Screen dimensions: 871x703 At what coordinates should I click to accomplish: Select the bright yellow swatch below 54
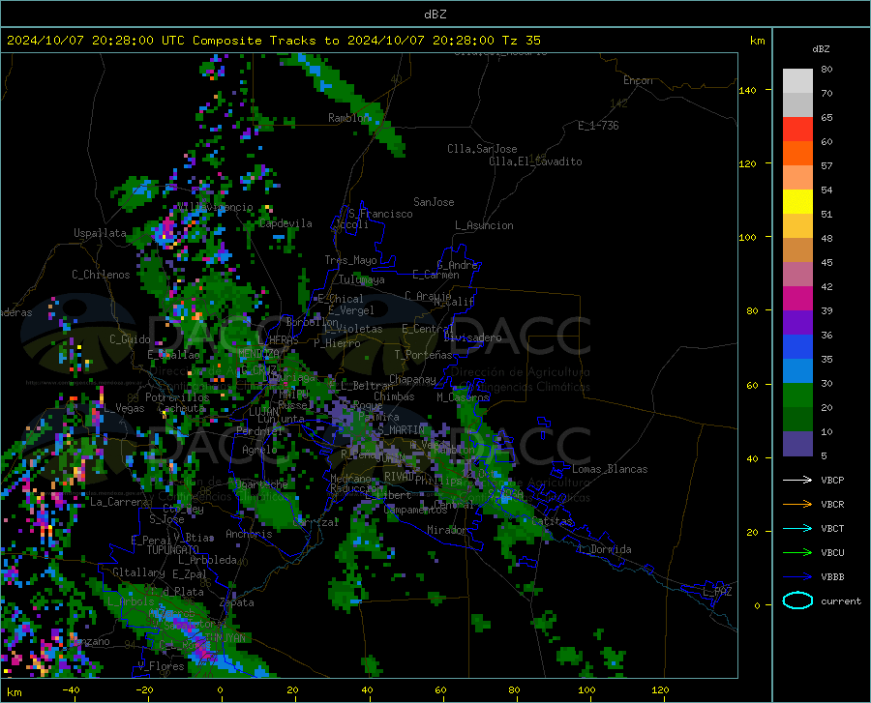[797, 202]
